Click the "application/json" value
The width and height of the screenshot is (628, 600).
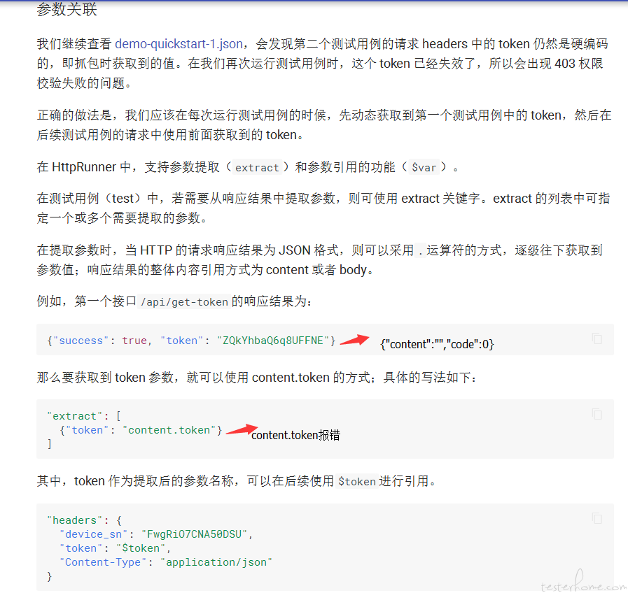click(216, 562)
